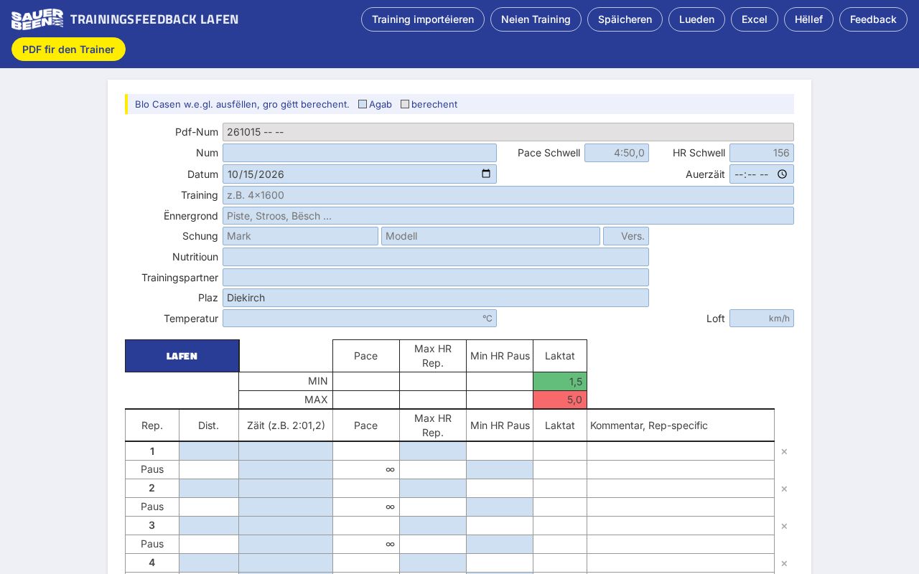Click the LAFEN table header
The image size is (919, 574).
tap(182, 356)
